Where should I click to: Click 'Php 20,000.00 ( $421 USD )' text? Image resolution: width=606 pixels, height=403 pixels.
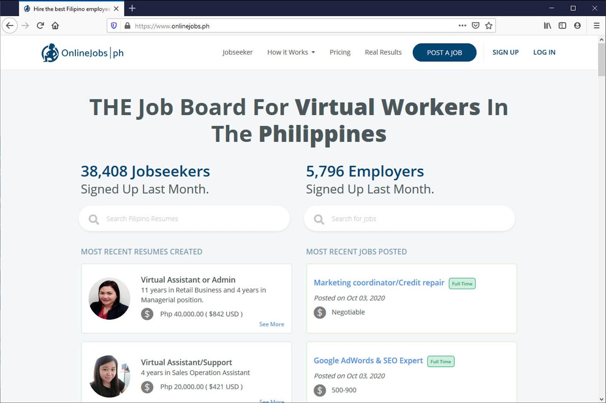click(201, 387)
